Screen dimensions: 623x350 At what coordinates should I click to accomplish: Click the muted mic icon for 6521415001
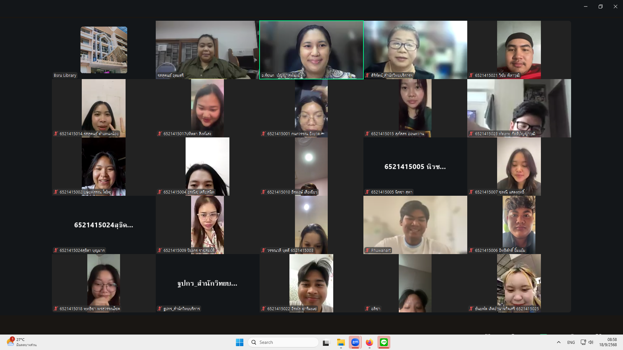click(x=263, y=134)
